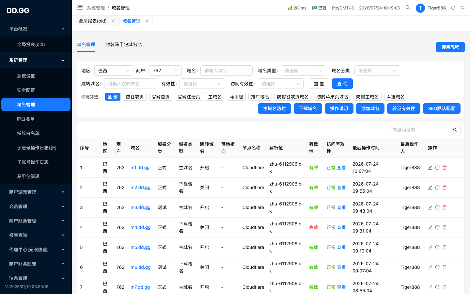Filter by 仿谷歌页 quick tag
The height and width of the screenshot is (294, 470).
click(x=135, y=97)
